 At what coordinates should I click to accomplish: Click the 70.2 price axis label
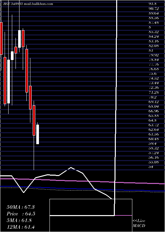152,97
